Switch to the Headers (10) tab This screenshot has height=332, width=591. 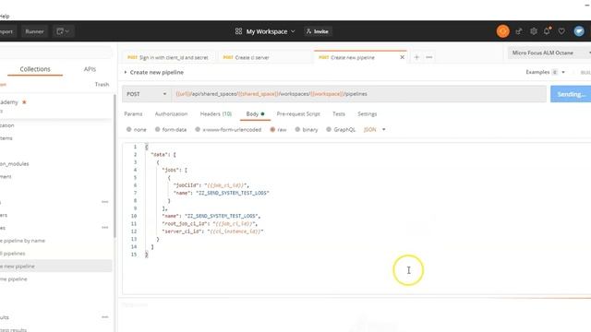215,113
